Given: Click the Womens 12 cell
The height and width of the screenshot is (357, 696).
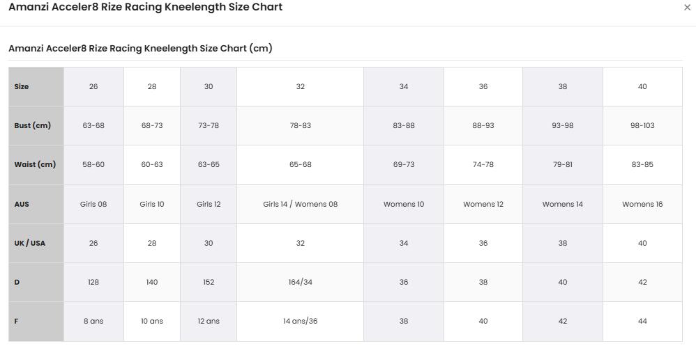Looking at the screenshot, I should [x=483, y=204].
